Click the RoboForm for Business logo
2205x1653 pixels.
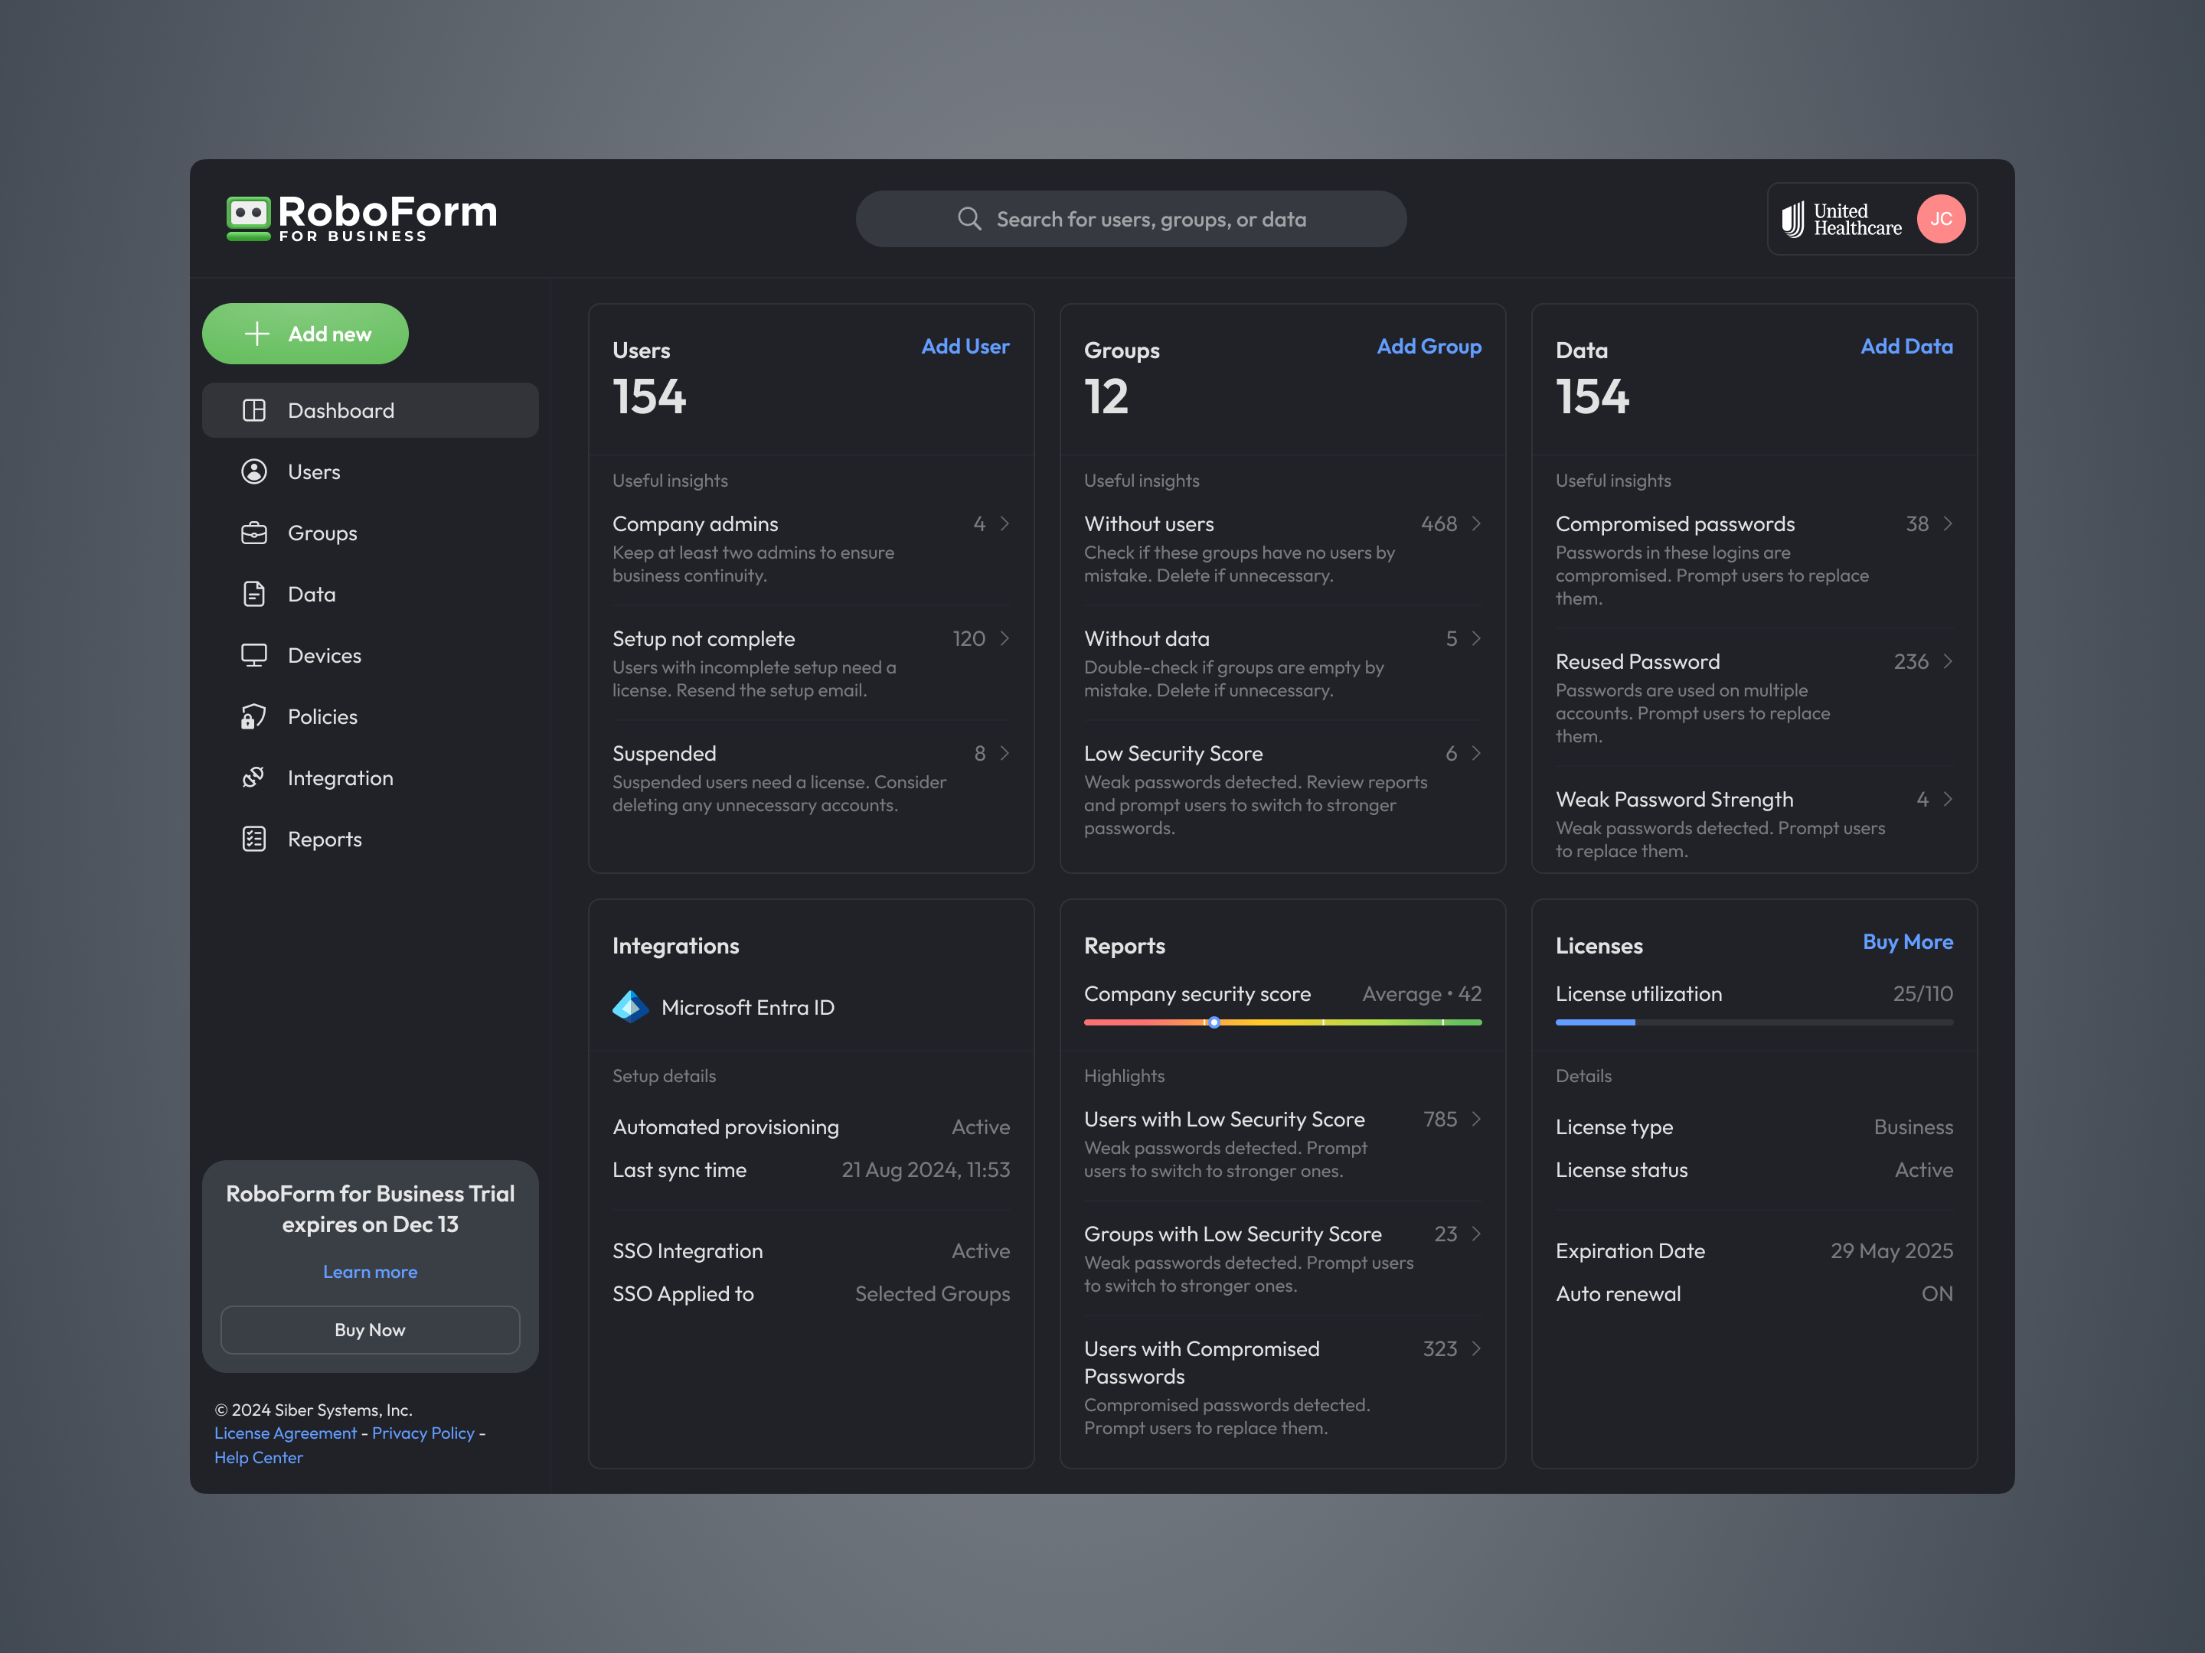pyautogui.click(x=362, y=218)
